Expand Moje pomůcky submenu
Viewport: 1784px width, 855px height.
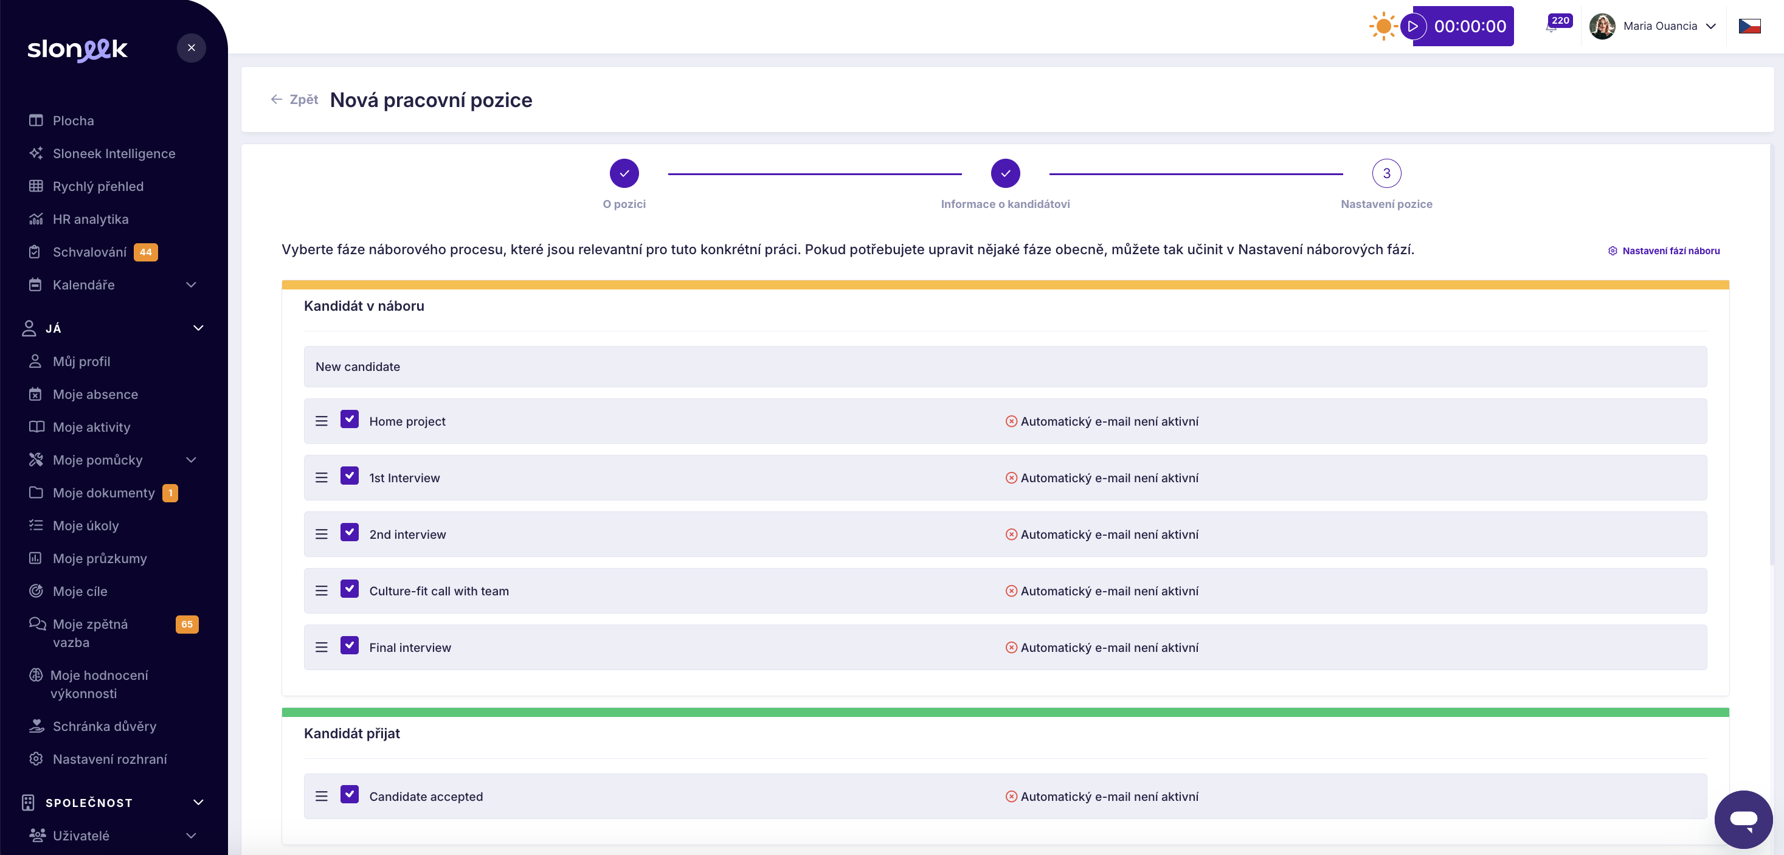191,460
